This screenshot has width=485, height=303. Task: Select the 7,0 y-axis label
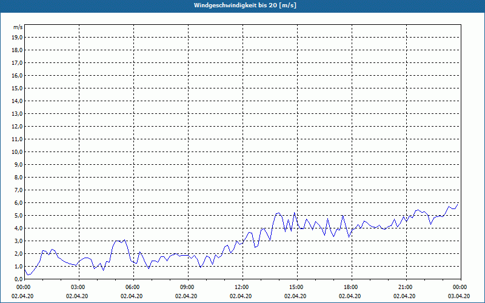point(19,190)
